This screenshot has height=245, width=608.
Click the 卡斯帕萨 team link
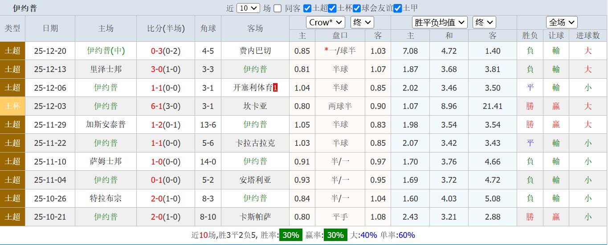(x=255, y=217)
